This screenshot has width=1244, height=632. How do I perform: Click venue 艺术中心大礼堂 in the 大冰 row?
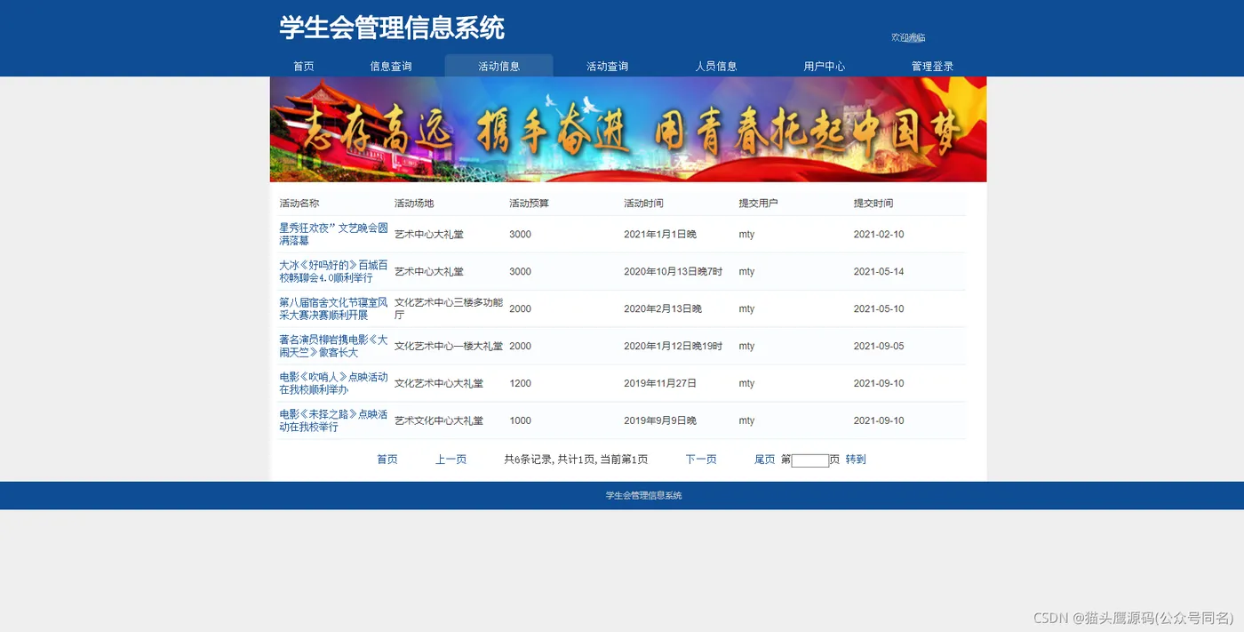coord(429,272)
